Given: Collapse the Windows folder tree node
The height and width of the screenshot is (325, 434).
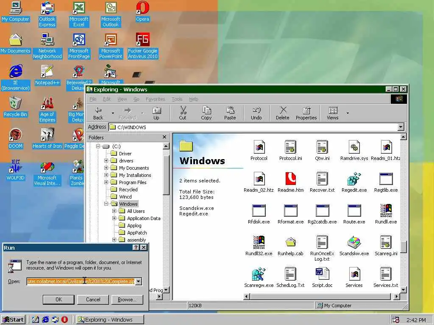Looking at the screenshot, I should 106,204.
